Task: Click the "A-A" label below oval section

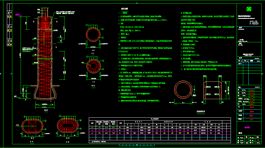Action: (x=32, y=142)
